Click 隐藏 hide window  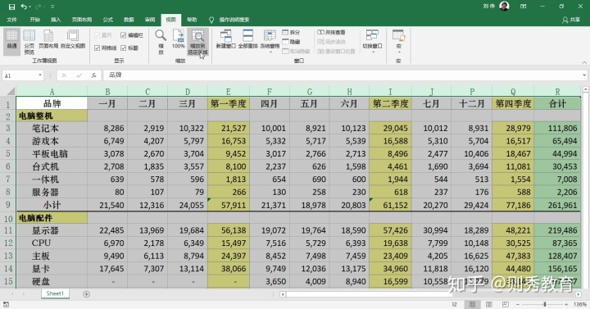point(291,42)
